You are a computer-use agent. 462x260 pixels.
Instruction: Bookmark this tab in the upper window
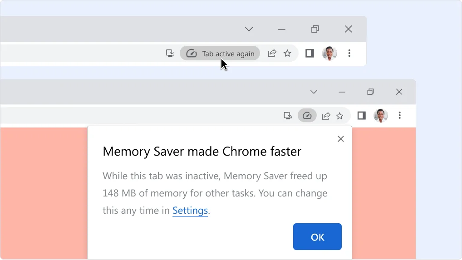point(287,53)
